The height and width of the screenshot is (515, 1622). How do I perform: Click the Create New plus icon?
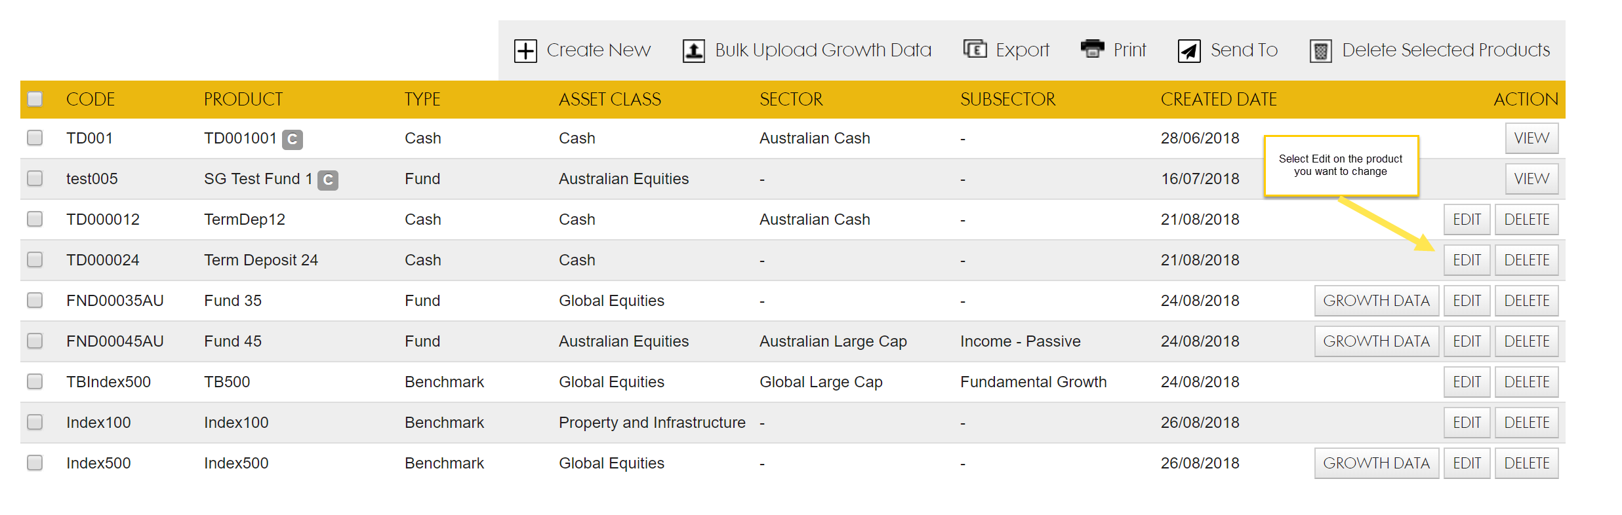click(x=525, y=51)
